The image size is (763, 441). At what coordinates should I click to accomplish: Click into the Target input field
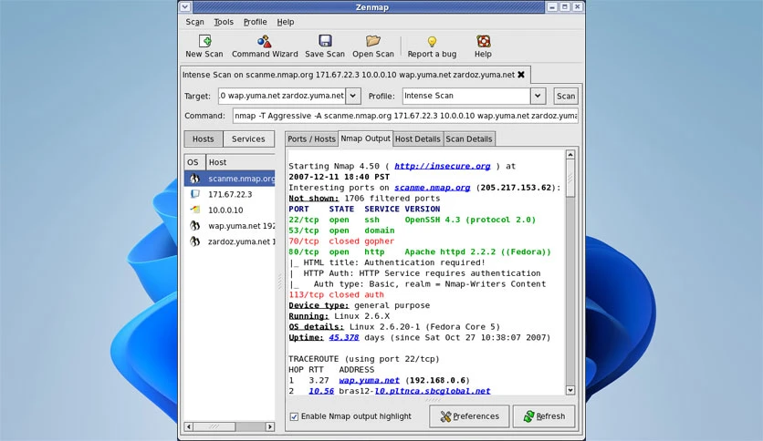tap(282, 96)
